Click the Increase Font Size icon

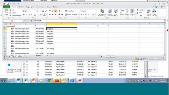pyautogui.click(x=43, y=11)
